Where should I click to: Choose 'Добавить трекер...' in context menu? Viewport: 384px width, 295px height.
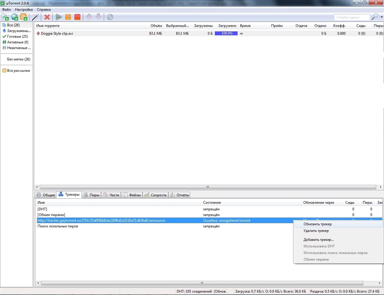click(x=338, y=240)
